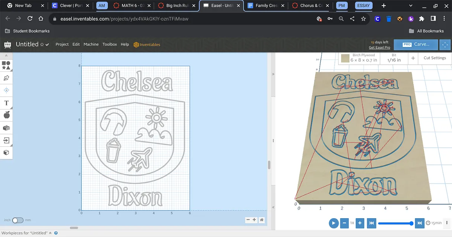
Task: Select the Pen drawing tool
Action: [6, 78]
